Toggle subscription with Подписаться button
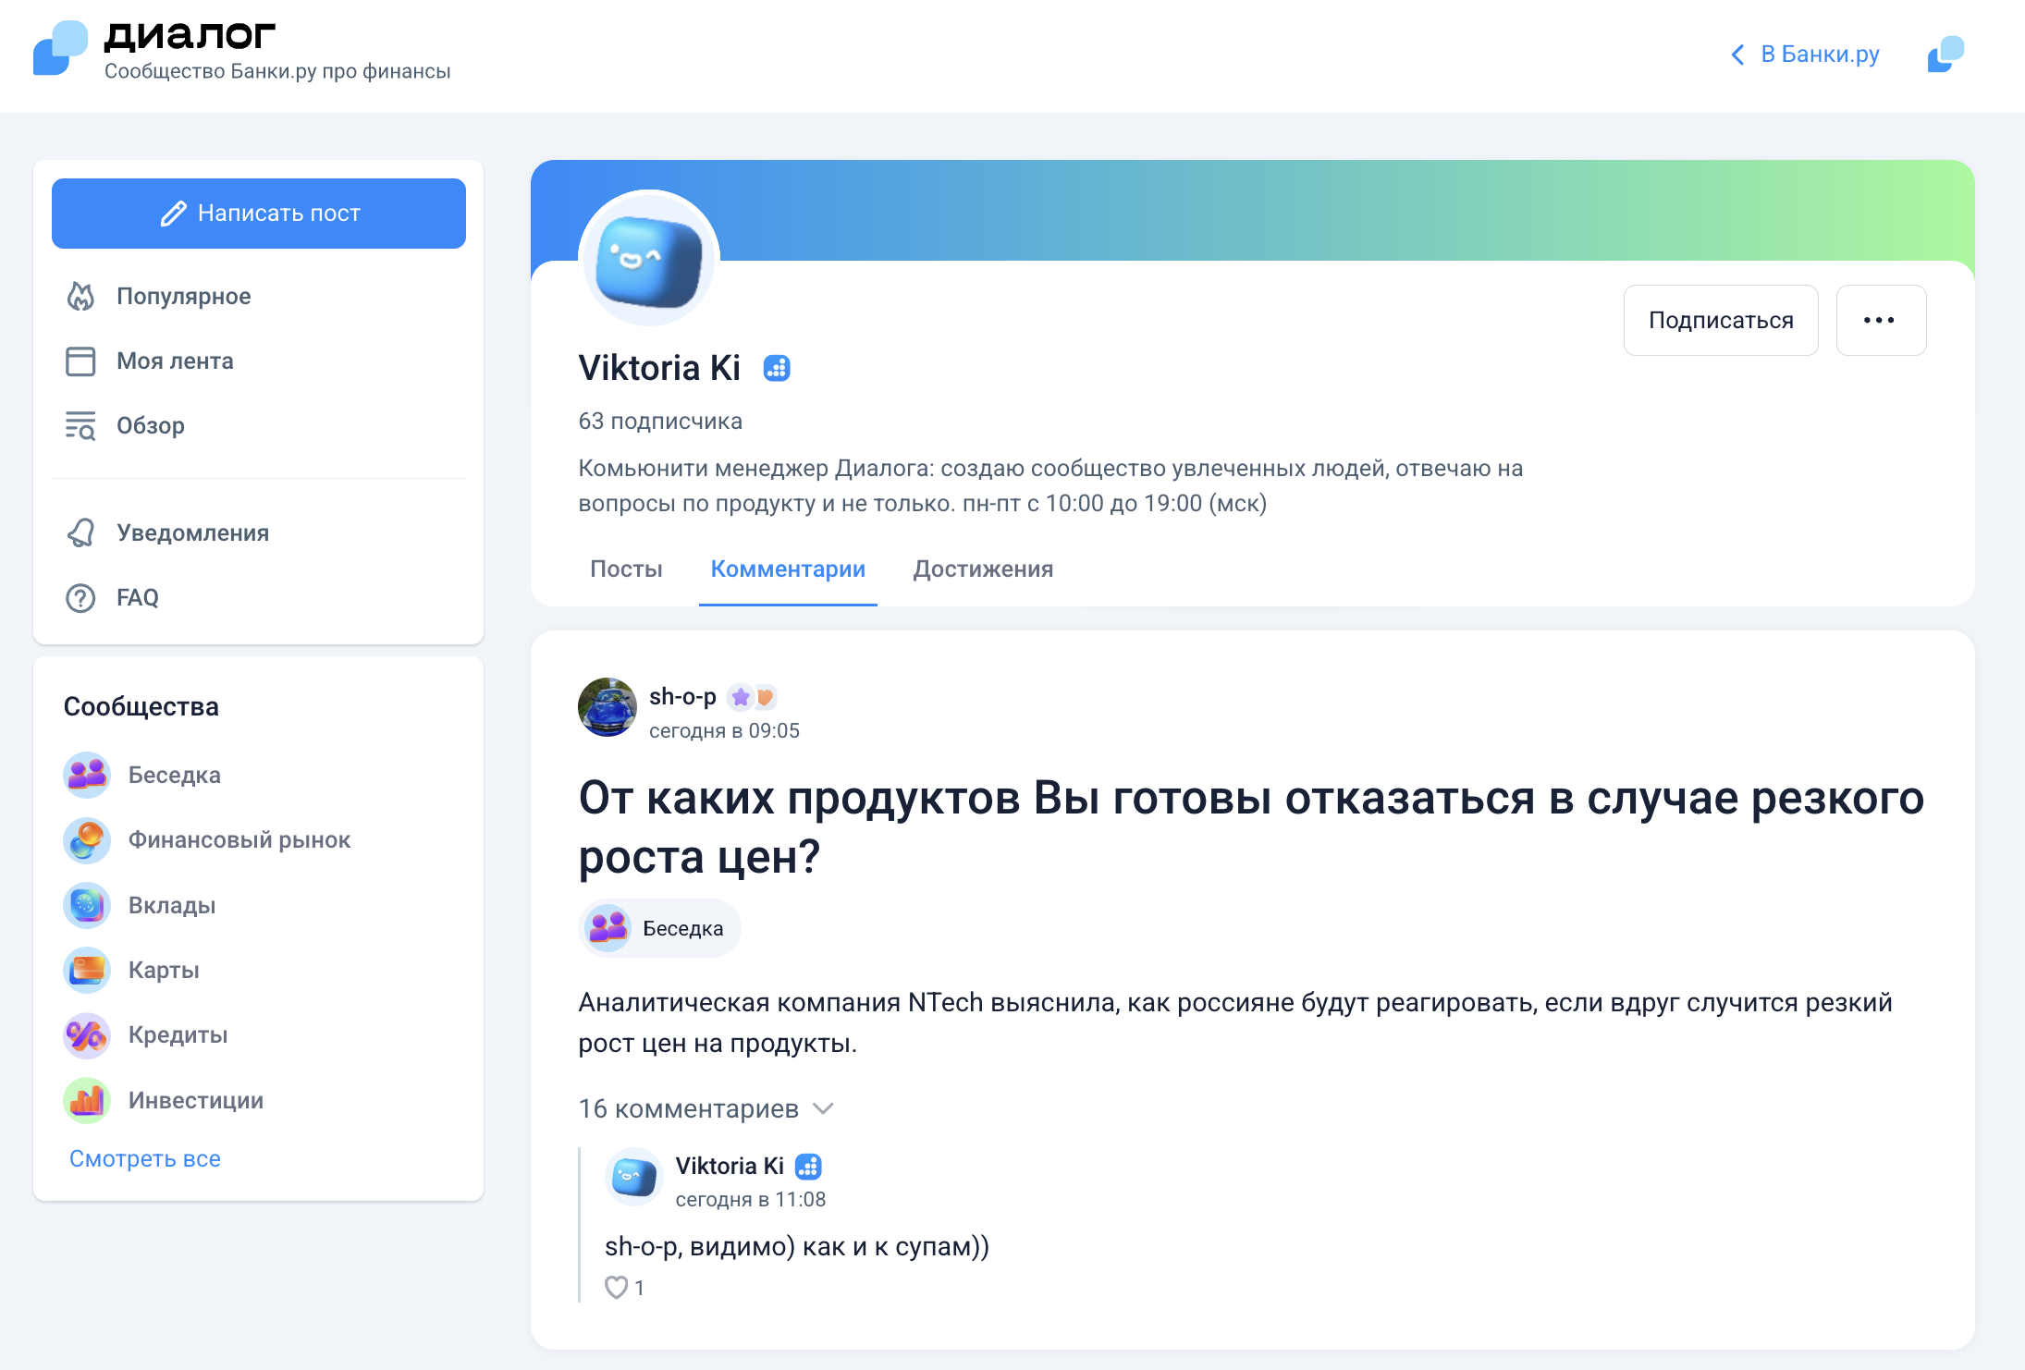This screenshot has height=1370, width=2025. [1720, 321]
